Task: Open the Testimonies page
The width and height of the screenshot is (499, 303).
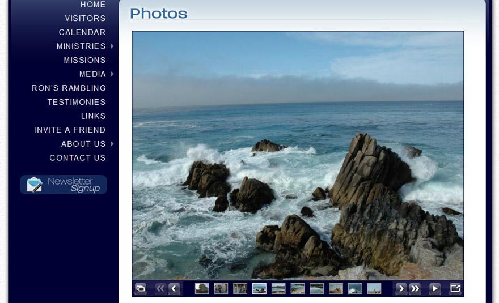Action: pyautogui.click(x=77, y=102)
